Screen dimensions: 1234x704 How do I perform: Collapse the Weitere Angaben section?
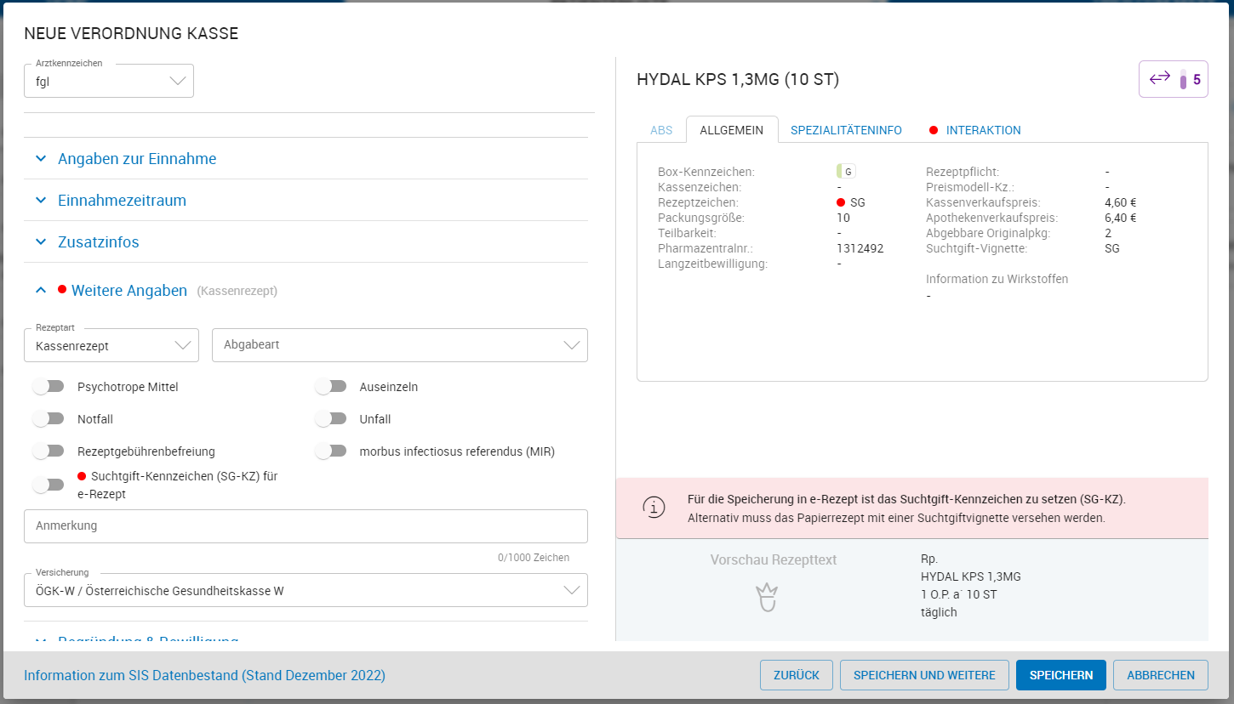point(306,291)
